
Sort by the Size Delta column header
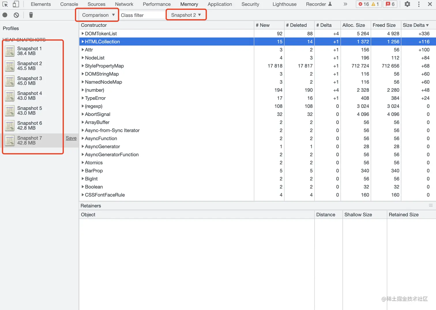[x=418, y=25]
